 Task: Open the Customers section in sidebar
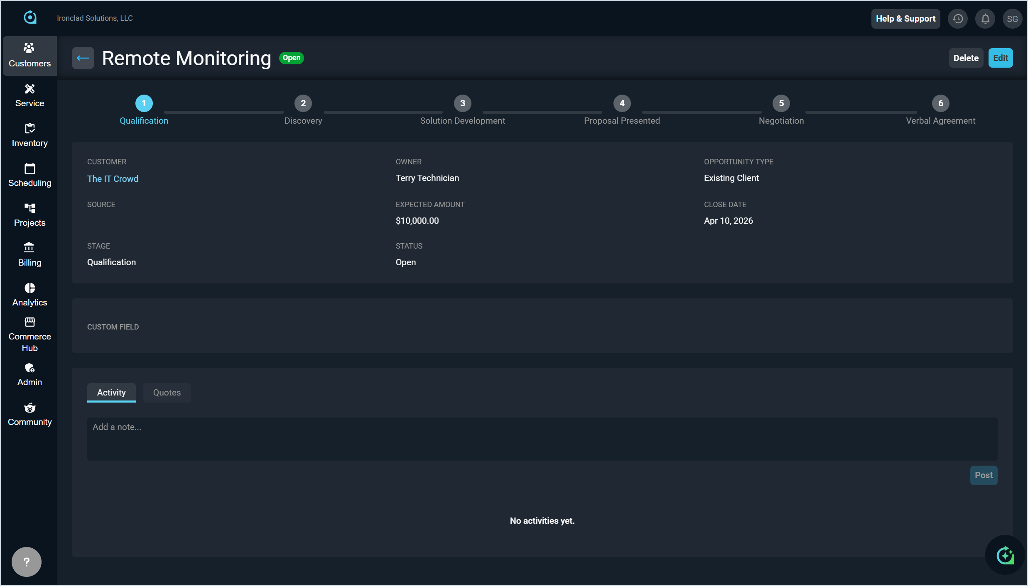(x=29, y=56)
